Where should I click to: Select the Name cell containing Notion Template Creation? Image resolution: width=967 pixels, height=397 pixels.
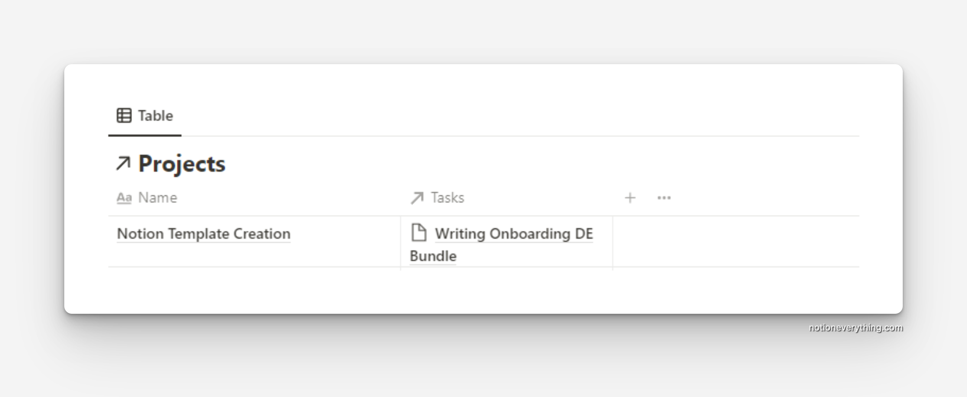coord(204,234)
